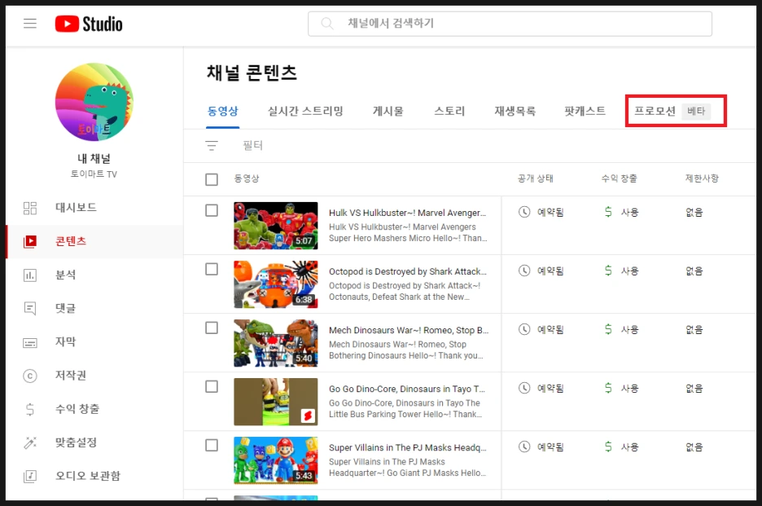This screenshot has height=506, width=762.
Task: Open the Octopod is Destroyed video title
Action: [x=407, y=272]
